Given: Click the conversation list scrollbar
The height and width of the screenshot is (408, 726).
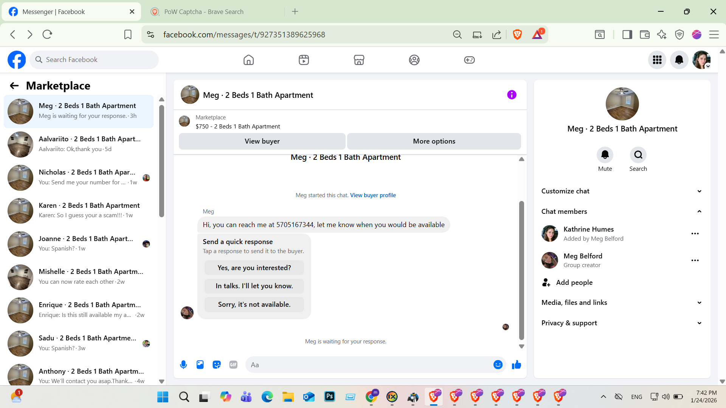Looking at the screenshot, I should pyautogui.click(x=162, y=162).
